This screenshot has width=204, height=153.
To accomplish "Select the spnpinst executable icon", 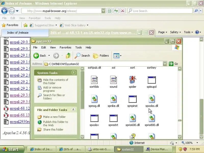I will pos(132,99).
